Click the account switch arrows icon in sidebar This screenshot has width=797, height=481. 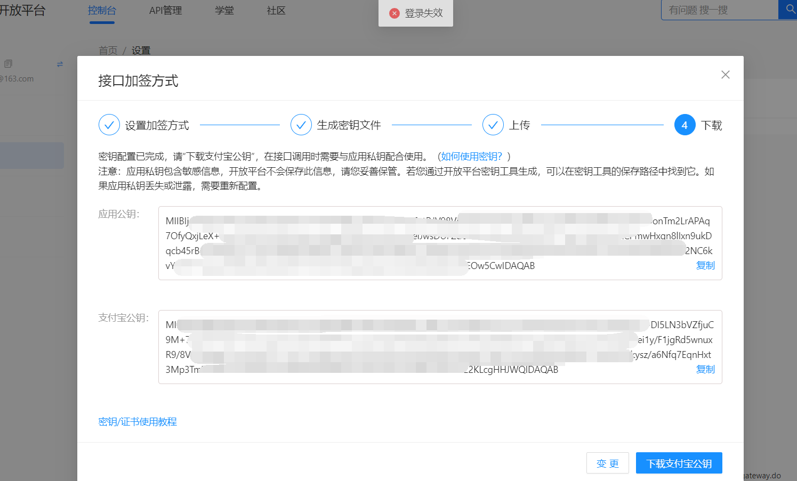point(60,64)
